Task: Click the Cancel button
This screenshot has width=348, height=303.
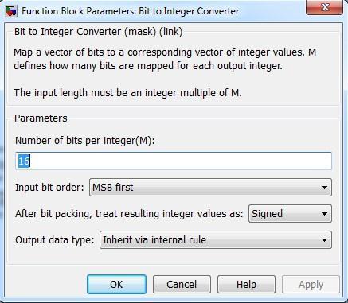Action: 182,285
